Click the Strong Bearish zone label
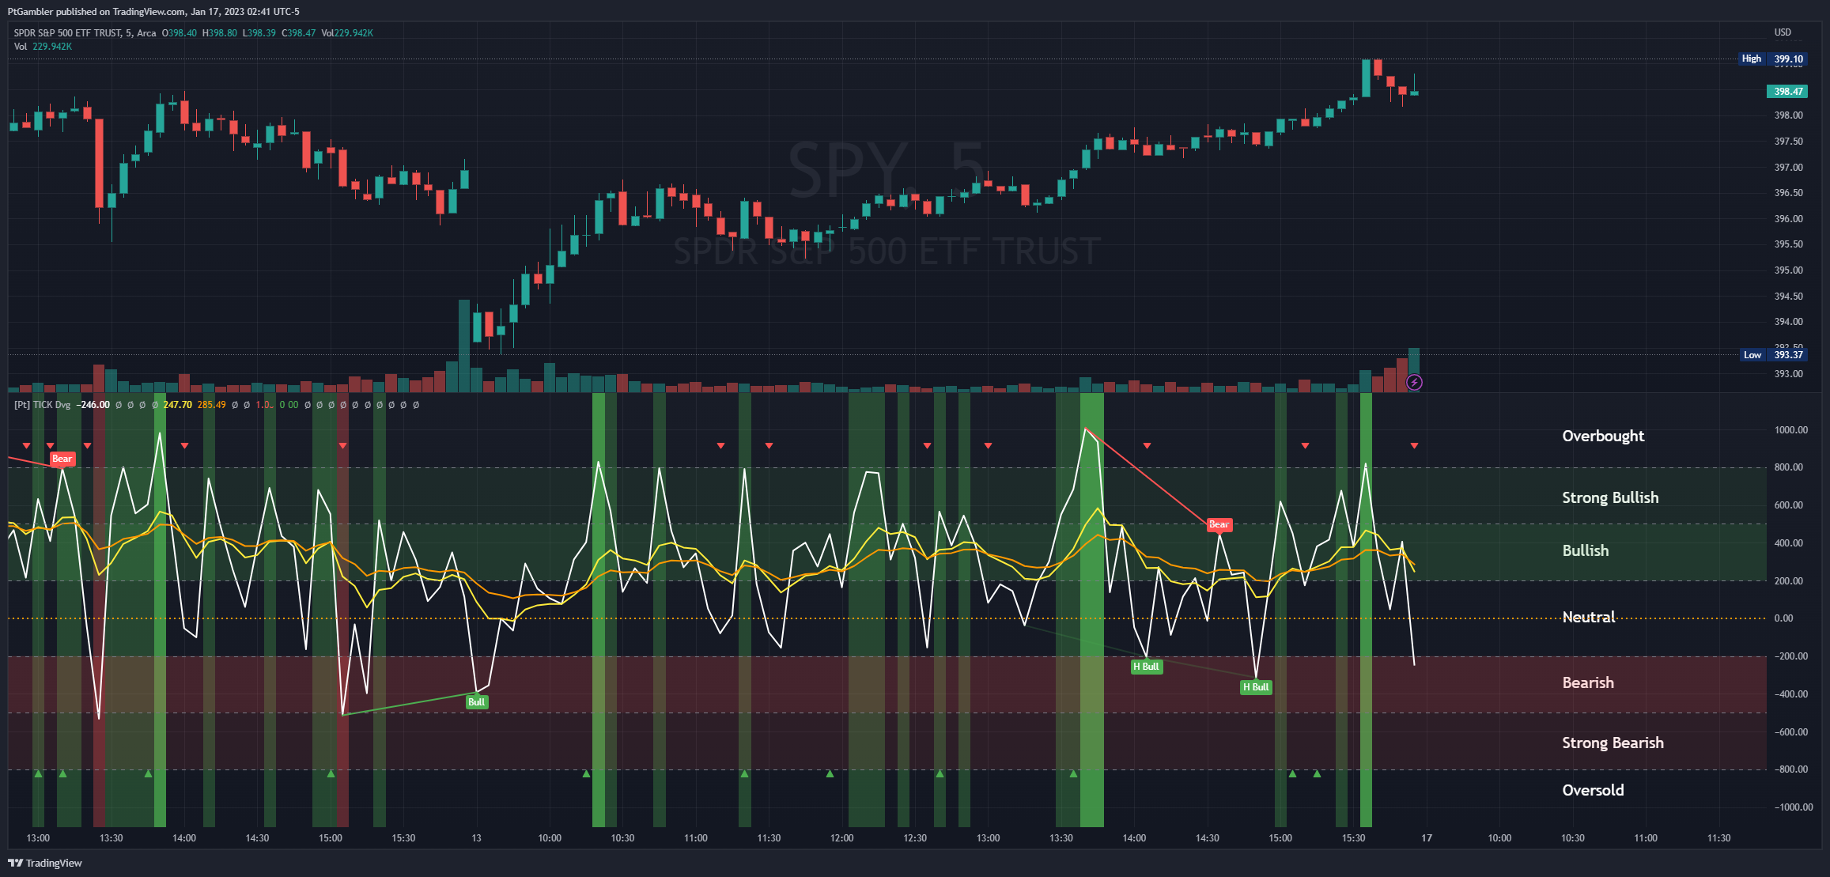Screen dimensions: 1830x877 [1613, 743]
